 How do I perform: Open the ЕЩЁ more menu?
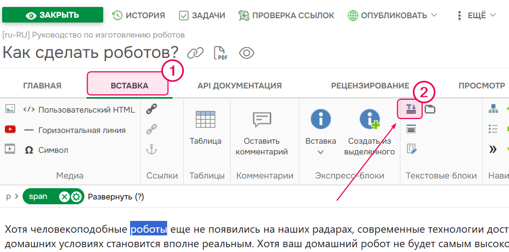(476, 15)
